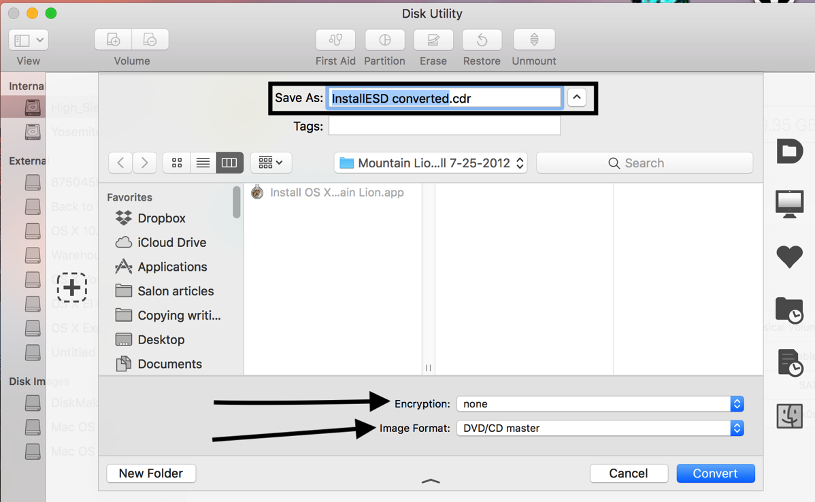
Task: Click the sidebar scrollbar in Favorites
Action: point(237,202)
